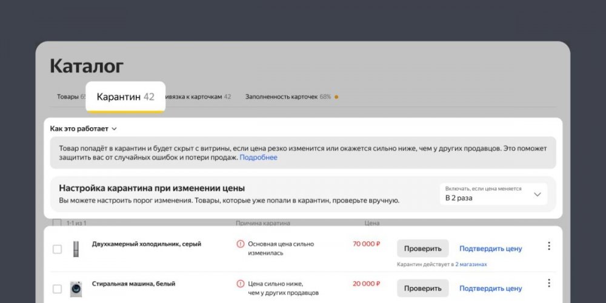Switch to the "Карантин" tab
606x303 pixels.
pos(125,97)
